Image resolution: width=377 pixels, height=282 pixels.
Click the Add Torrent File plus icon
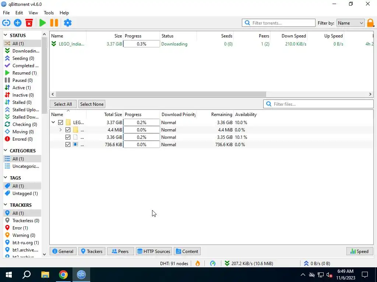pyautogui.click(x=18, y=23)
